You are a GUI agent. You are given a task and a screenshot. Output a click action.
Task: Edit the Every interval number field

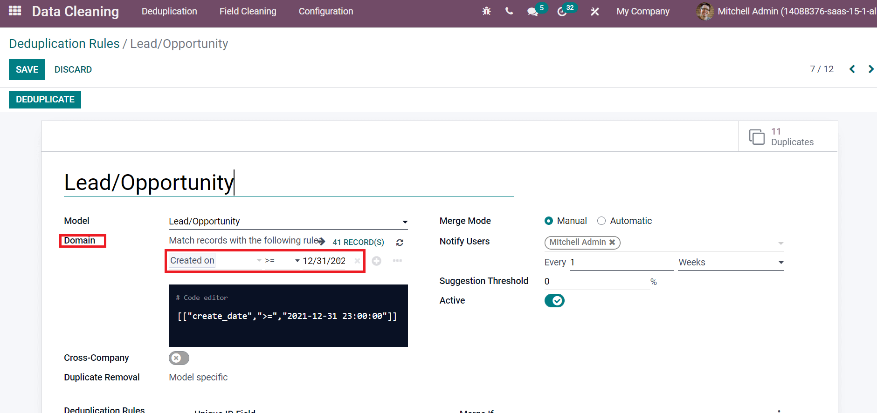point(621,263)
